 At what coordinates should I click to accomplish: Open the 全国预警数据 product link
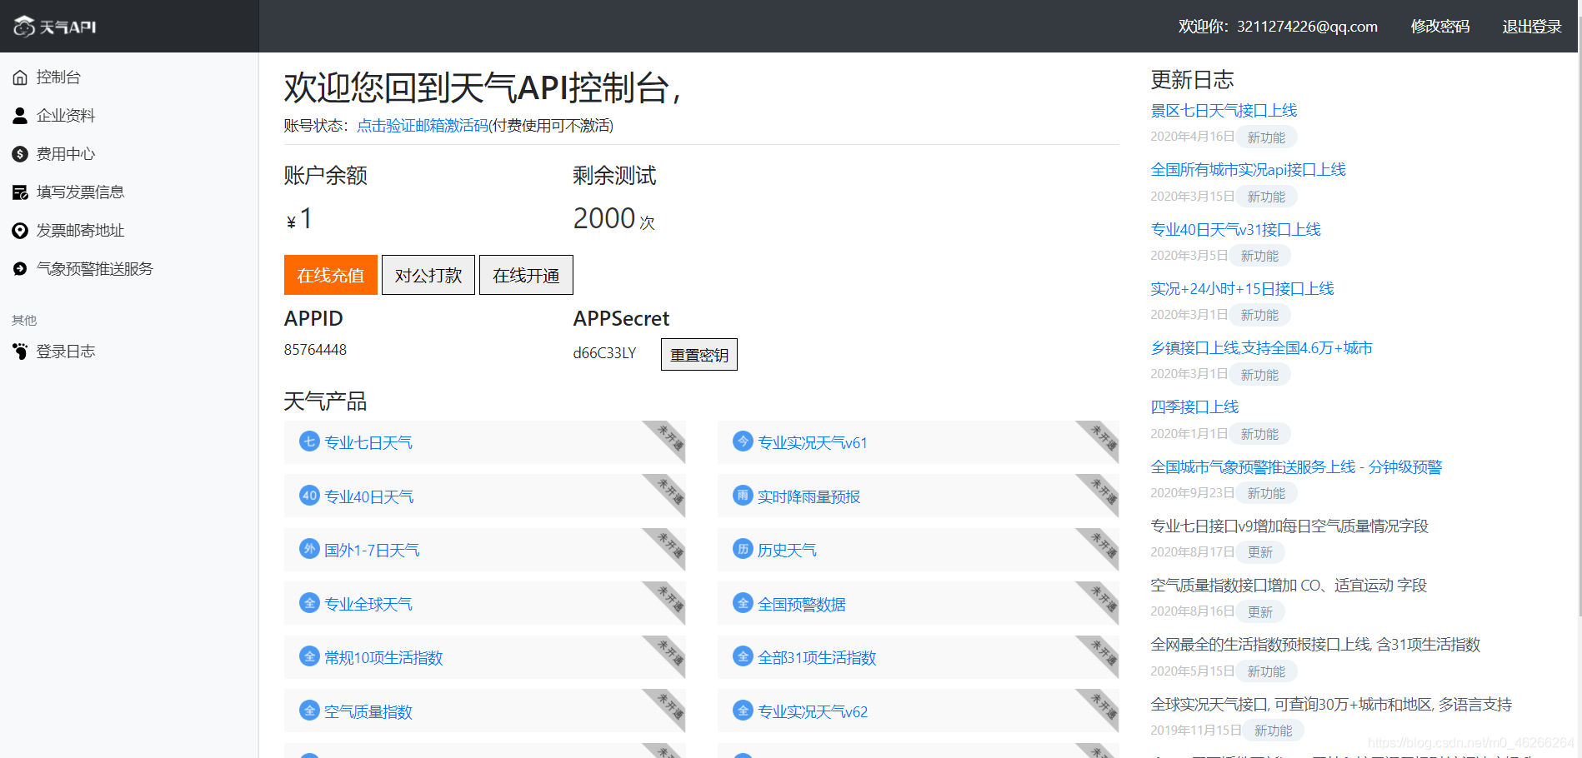point(802,604)
